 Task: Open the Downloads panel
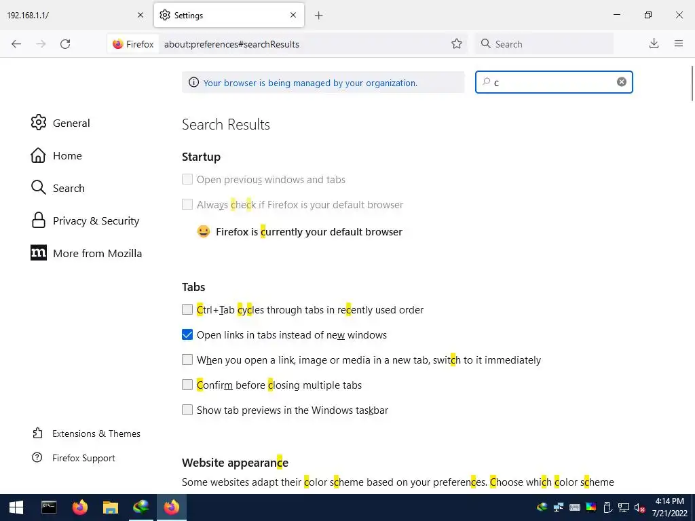pos(654,43)
